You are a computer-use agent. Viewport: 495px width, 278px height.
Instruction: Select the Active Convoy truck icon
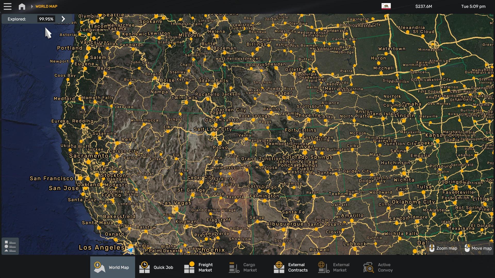[368, 267]
